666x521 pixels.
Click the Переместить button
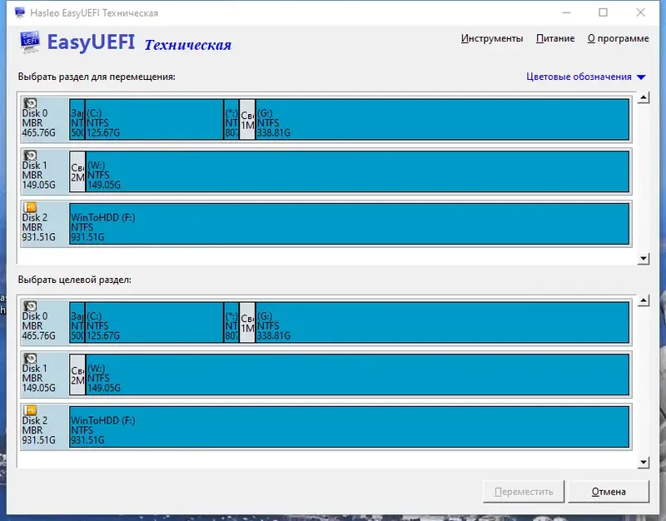point(524,492)
